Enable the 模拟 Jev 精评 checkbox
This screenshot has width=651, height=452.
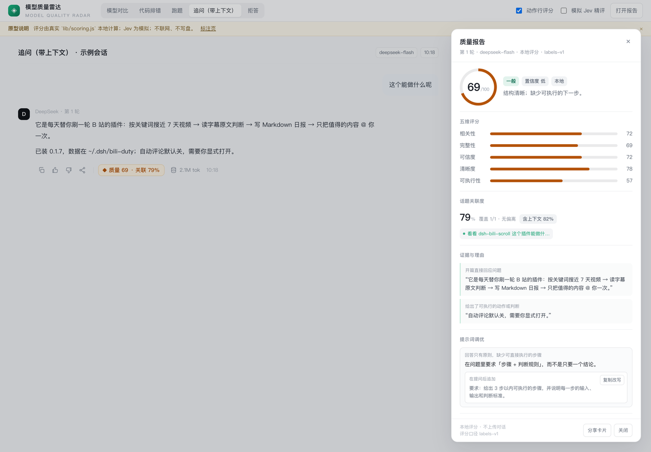click(x=564, y=11)
